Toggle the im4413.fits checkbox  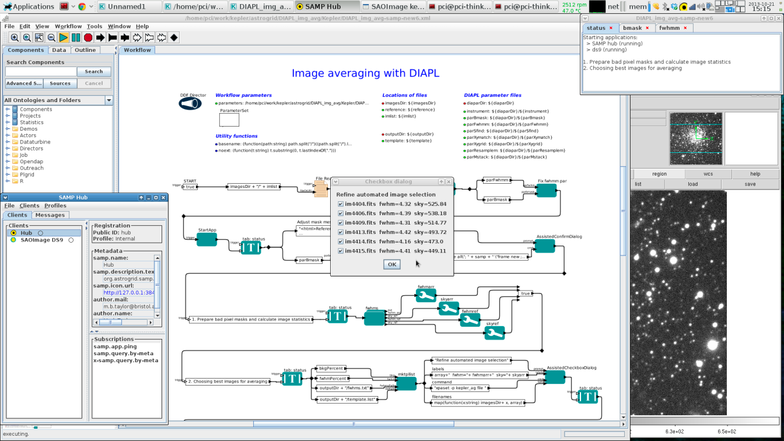(341, 232)
